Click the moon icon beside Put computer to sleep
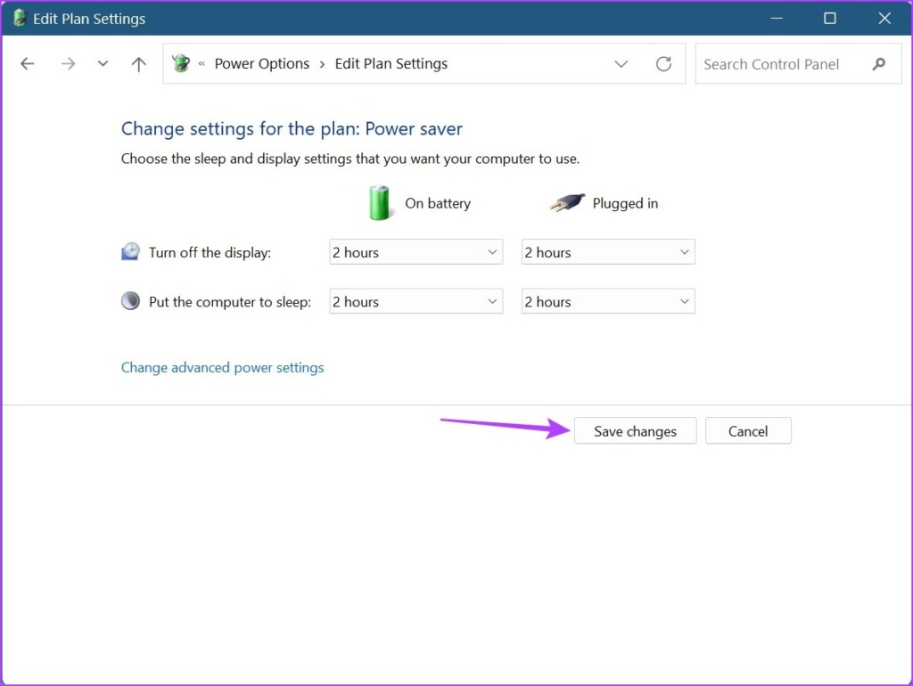The width and height of the screenshot is (913, 686). (x=130, y=300)
